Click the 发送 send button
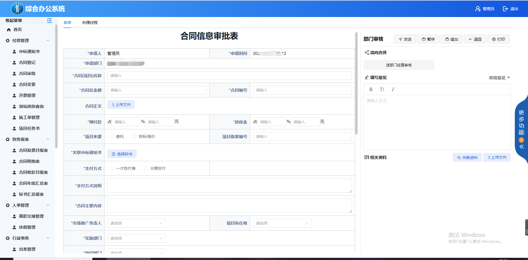 click(x=405, y=39)
